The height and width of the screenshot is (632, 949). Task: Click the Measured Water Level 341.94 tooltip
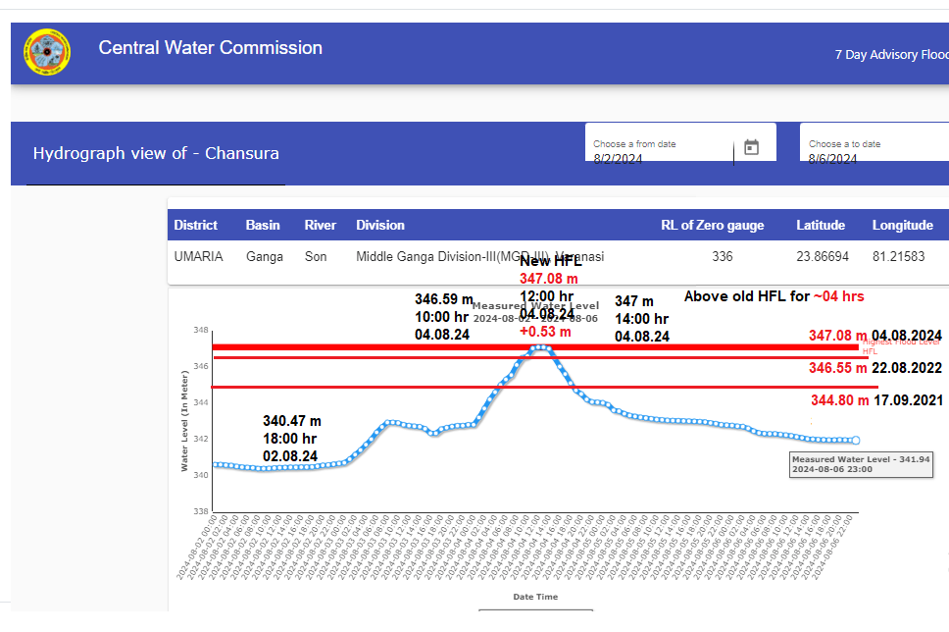click(861, 464)
